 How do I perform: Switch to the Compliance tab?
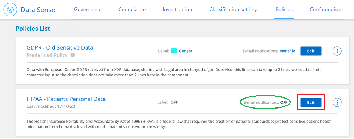(132, 10)
